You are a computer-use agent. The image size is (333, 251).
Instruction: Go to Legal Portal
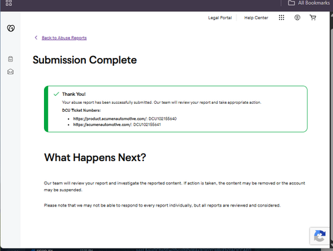pyautogui.click(x=220, y=18)
